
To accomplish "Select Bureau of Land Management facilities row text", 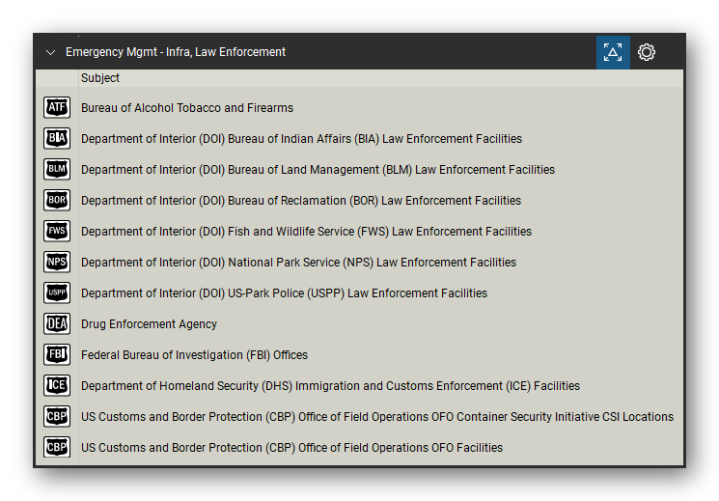I will pos(318,170).
